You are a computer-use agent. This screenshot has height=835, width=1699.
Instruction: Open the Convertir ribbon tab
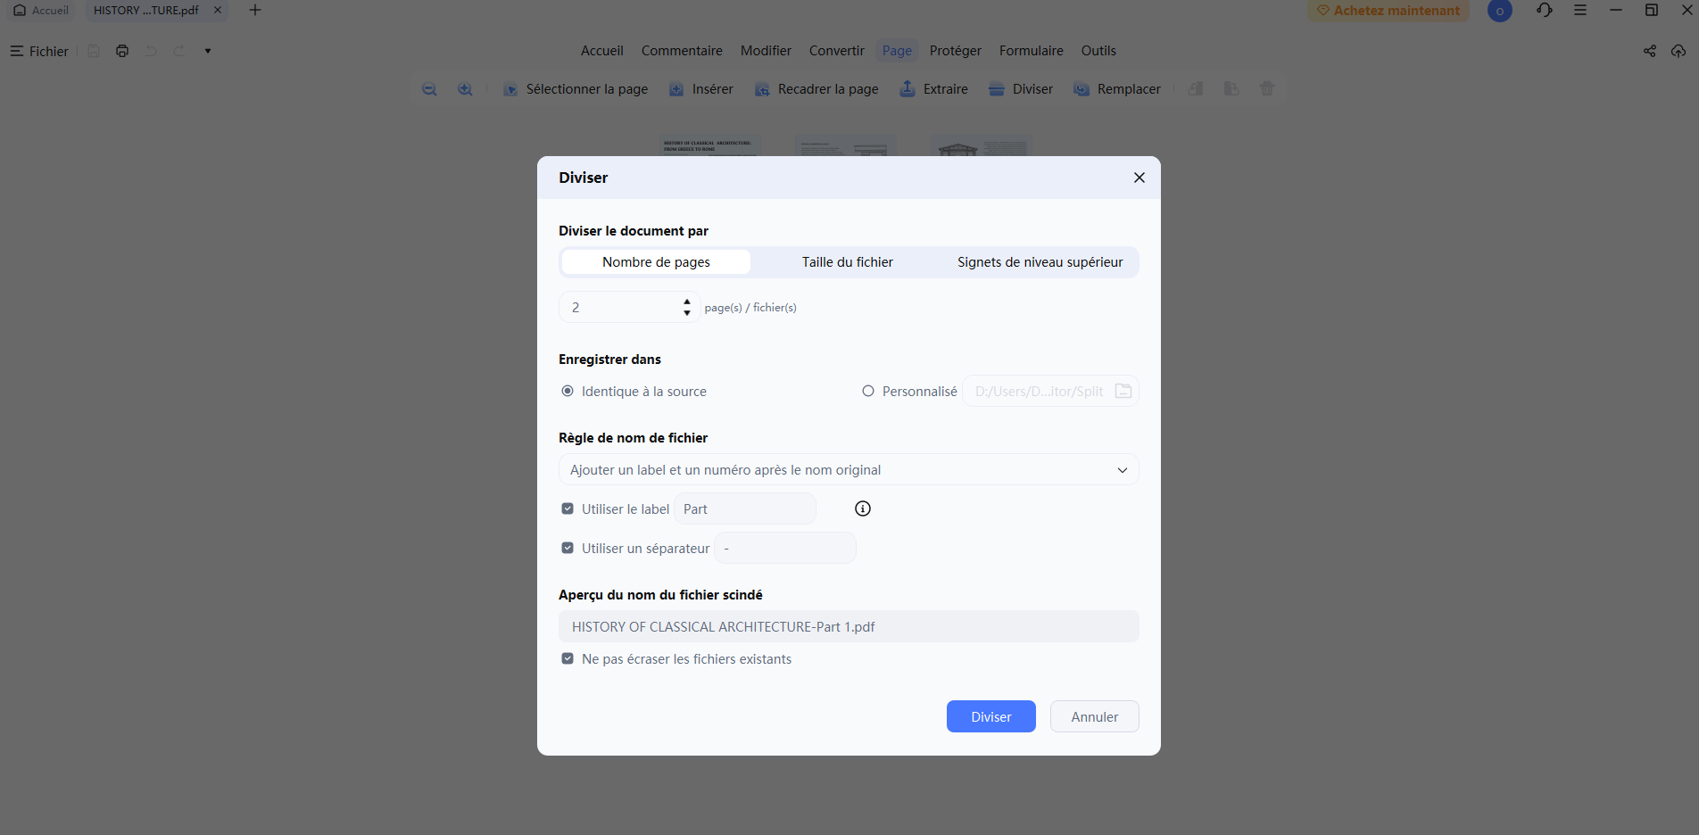pyautogui.click(x=837, y=51)
